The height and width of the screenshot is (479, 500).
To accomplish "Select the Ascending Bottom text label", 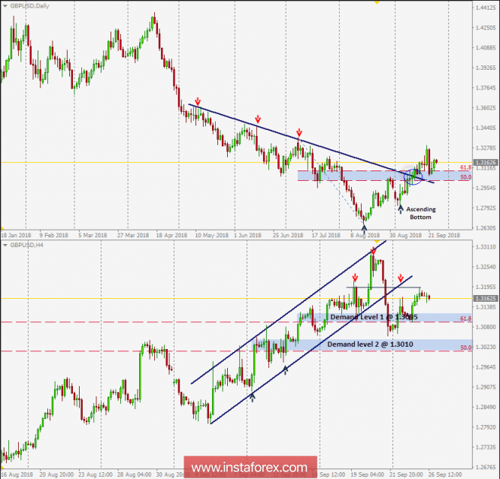I will coord(421,212).
